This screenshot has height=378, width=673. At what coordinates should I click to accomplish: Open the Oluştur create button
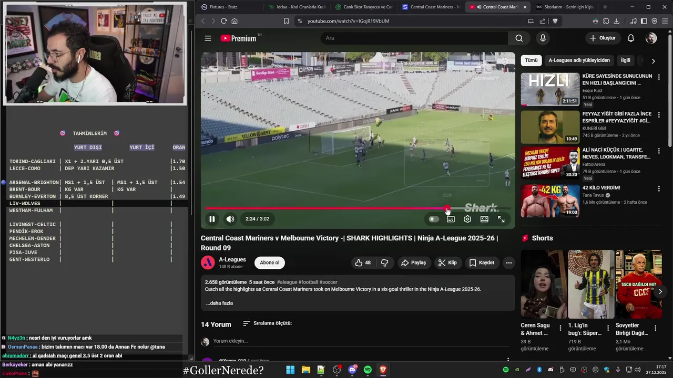[603, 38]
